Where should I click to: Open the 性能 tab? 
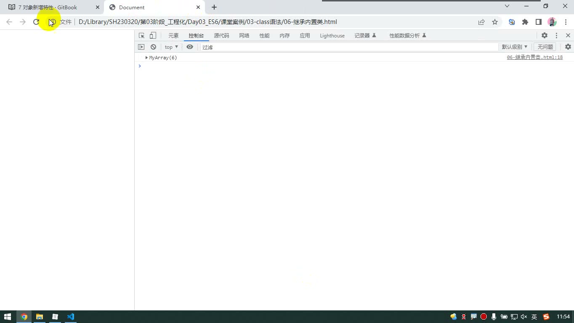coord(264,36)
